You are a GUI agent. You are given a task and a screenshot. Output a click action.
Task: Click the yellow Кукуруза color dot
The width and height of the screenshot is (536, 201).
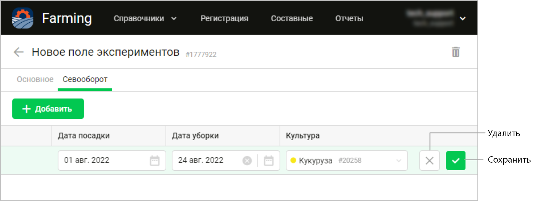pyautogui.click(x=293, y=160)
